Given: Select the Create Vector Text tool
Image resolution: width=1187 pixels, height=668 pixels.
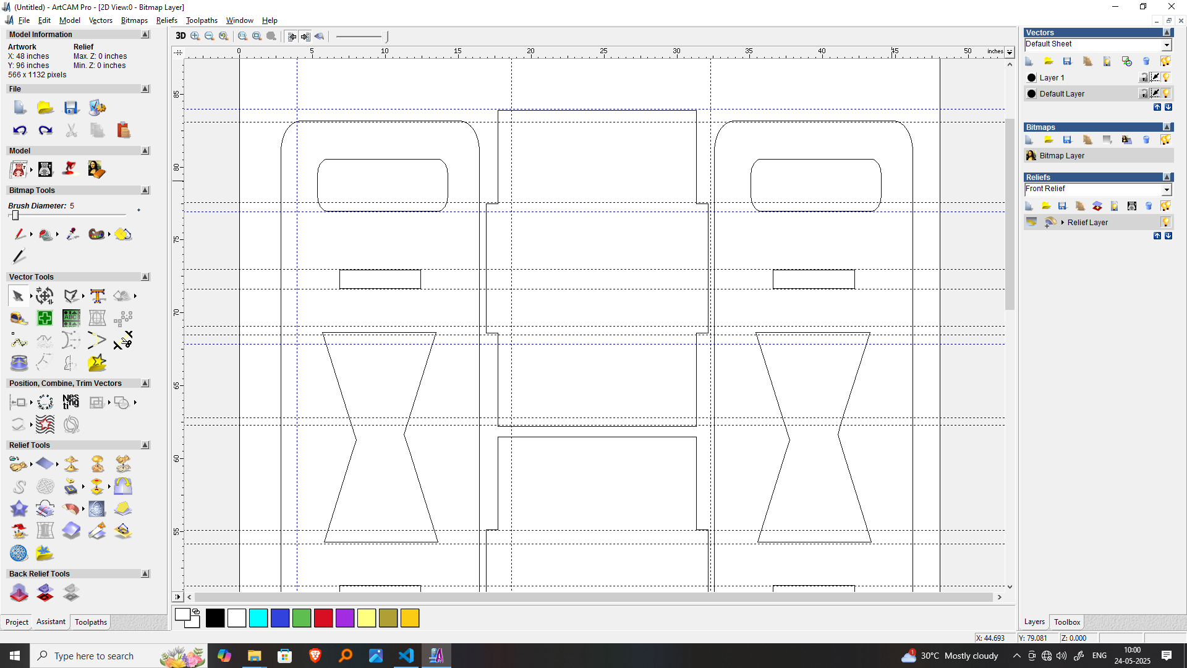Looking at the screenshot, I should [x=97, y=296].
